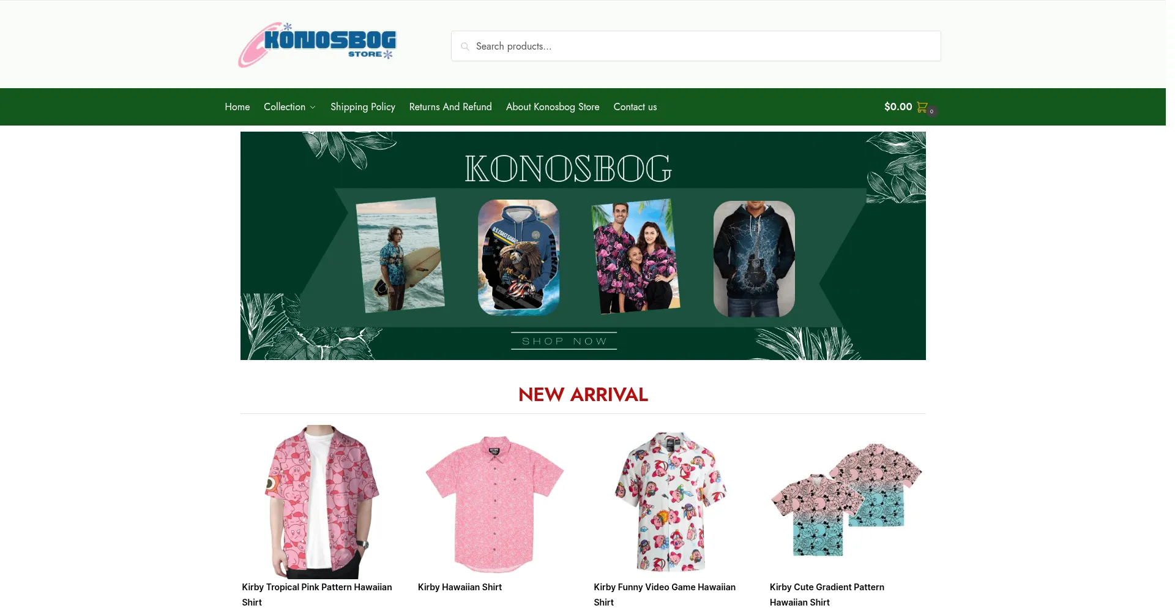This screenshot has height=608, width=1175.
Task: Open the shopping cart icon
Action: click(x=922, y=107)
